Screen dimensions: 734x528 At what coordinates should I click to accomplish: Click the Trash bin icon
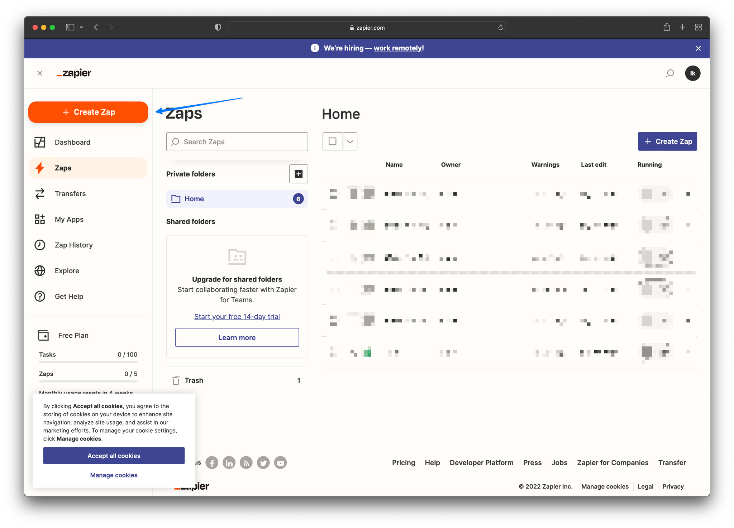[x=176, y=380]
